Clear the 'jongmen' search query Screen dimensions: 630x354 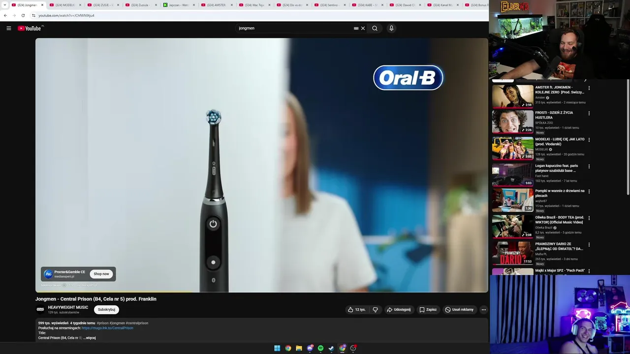[x=363, y=28]
